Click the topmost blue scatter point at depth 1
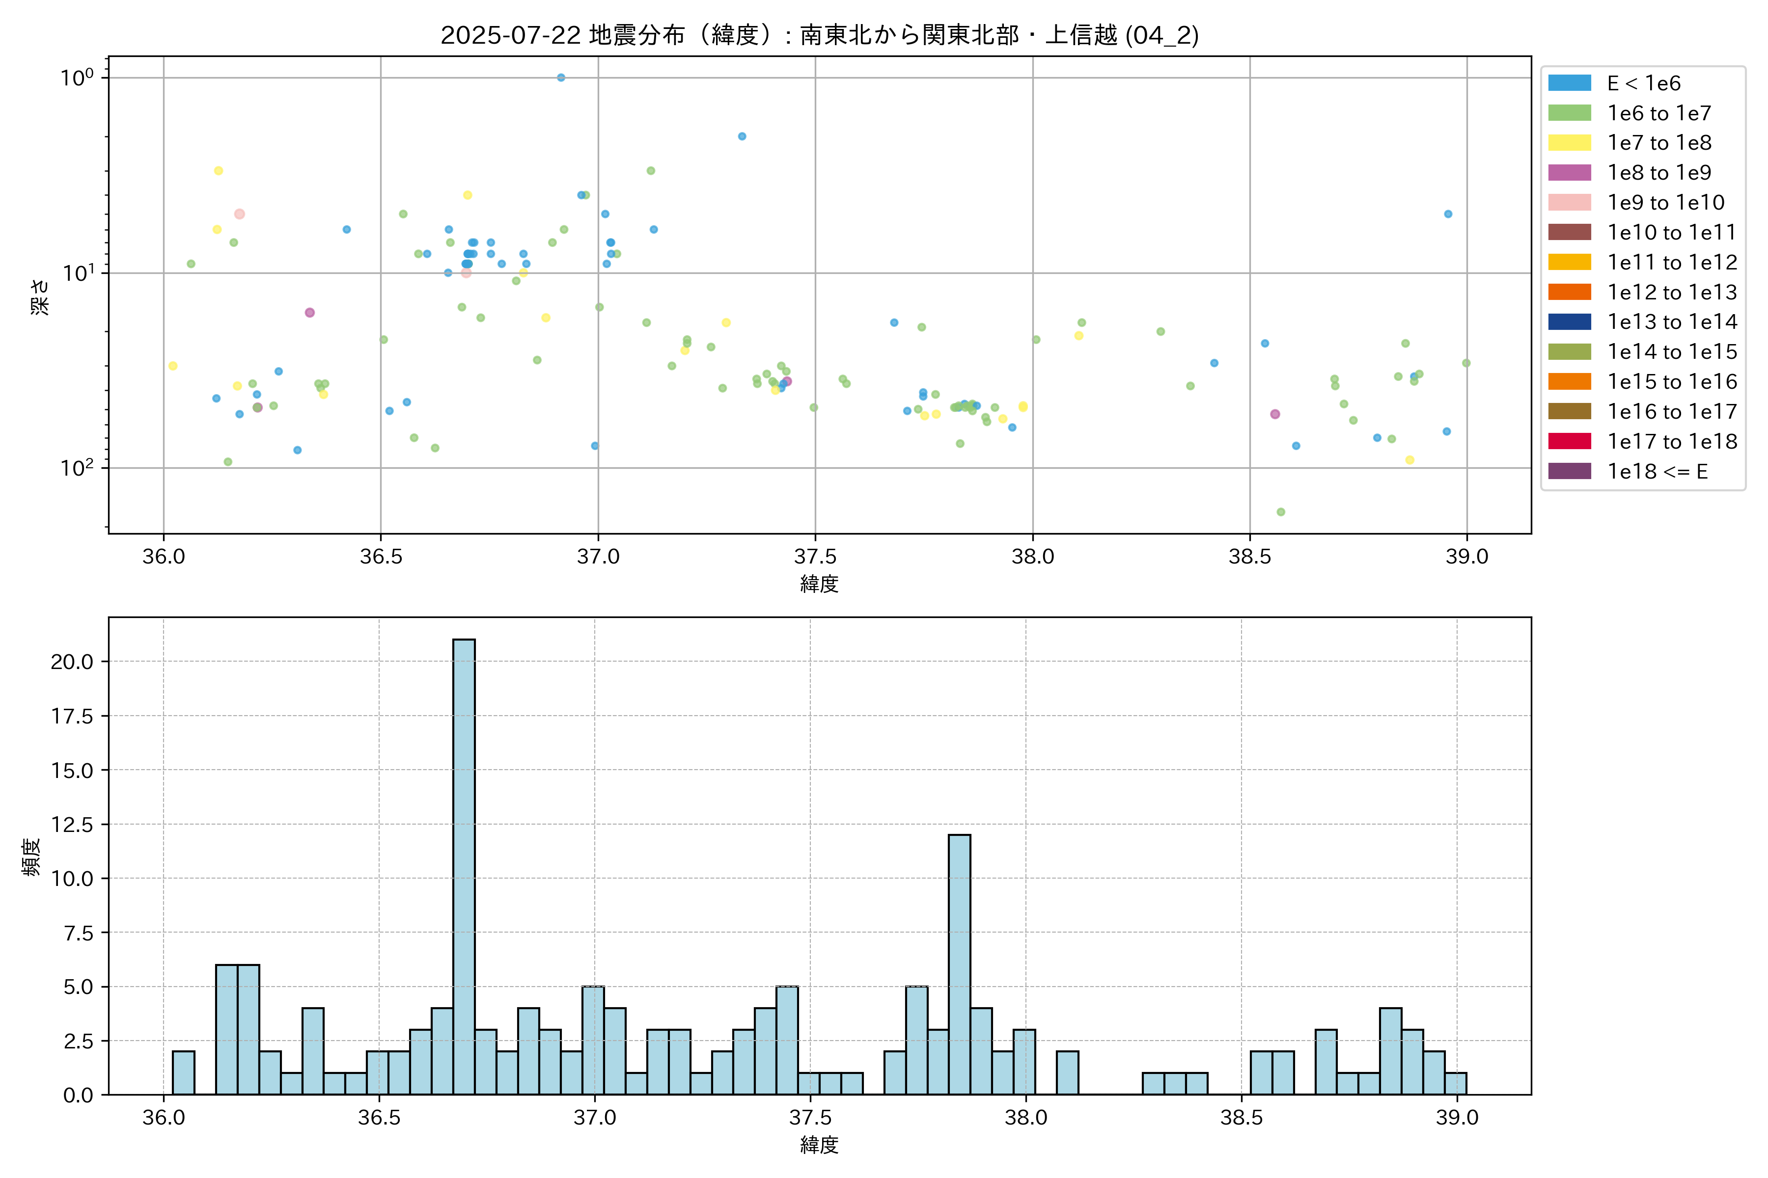Image resolution: width=1768 pixels, height=1178 pixels. (x=561, y=78)
